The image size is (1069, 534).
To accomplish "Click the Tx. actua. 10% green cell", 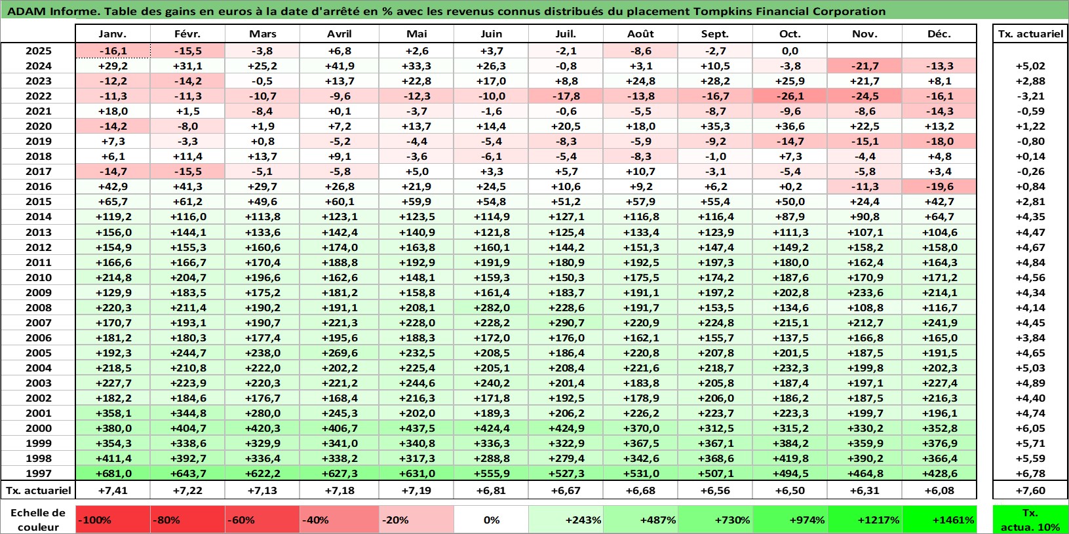I will point(1030,520).
